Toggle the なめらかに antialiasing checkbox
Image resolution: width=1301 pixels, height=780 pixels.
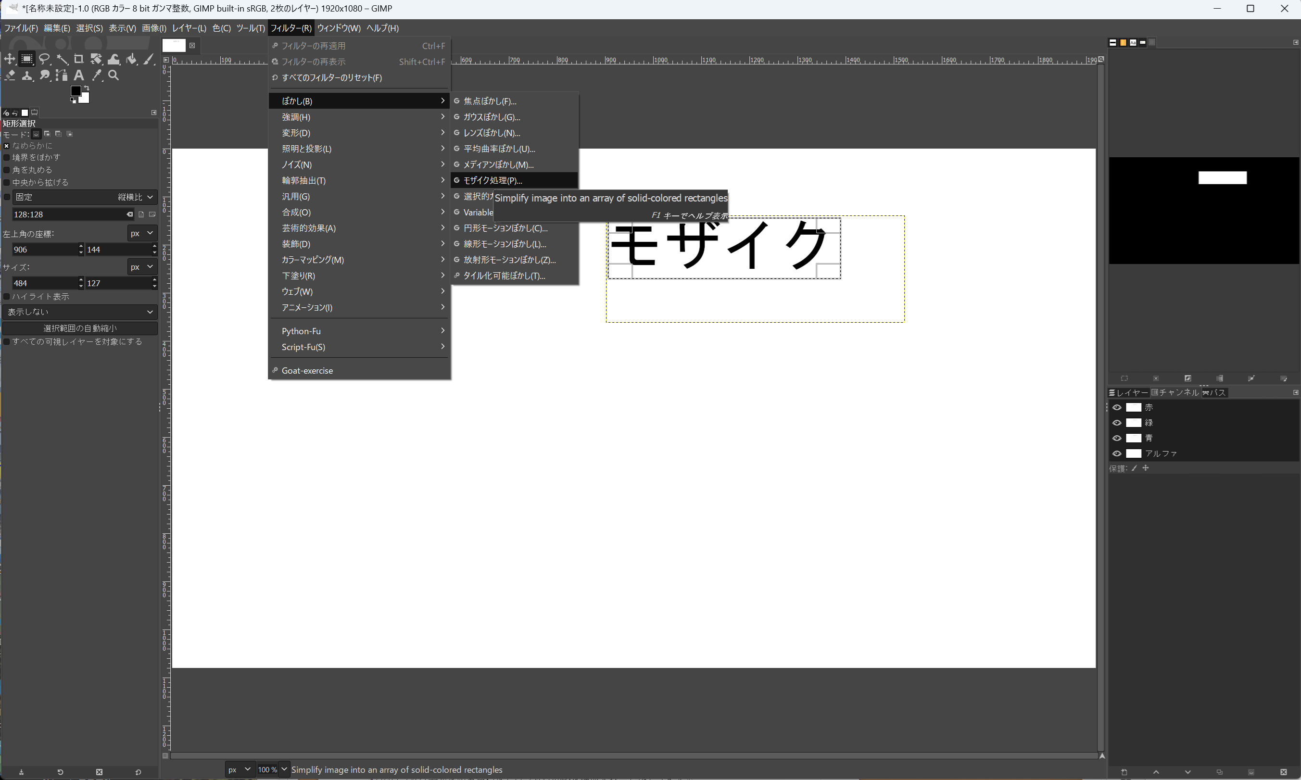[x=7, y=146]
